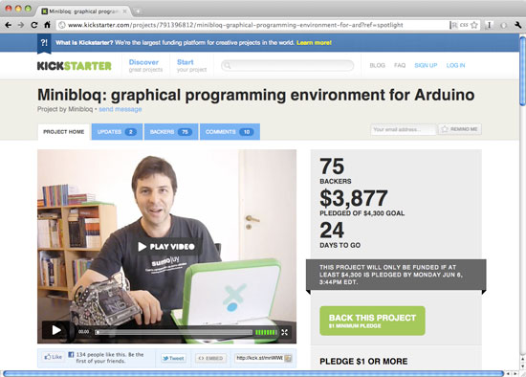Open the Backers tab
This screenshot has width=526, height=377.
tap(171, 132)
